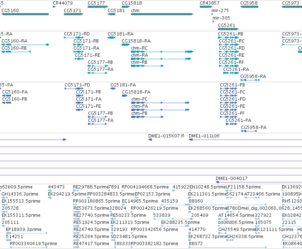Screen dimensions: 302x249
Task: Select EST EK155513.5prime
Action: pyautogui.click(x=21, y=201)
